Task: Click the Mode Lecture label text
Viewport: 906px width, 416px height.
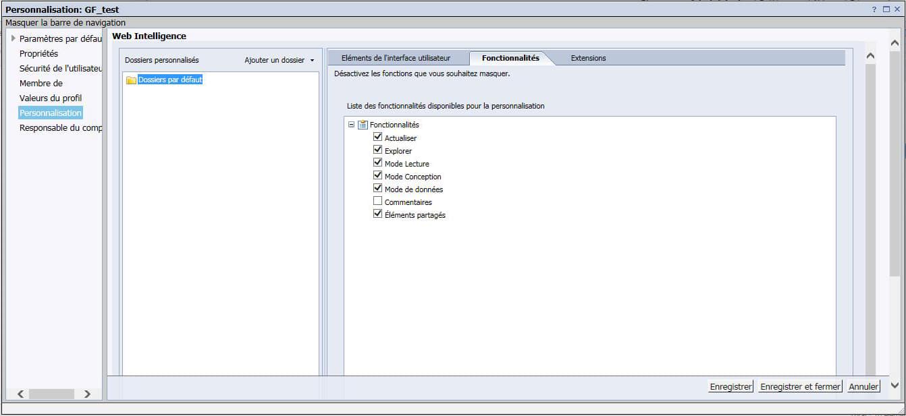Action: 407,164
